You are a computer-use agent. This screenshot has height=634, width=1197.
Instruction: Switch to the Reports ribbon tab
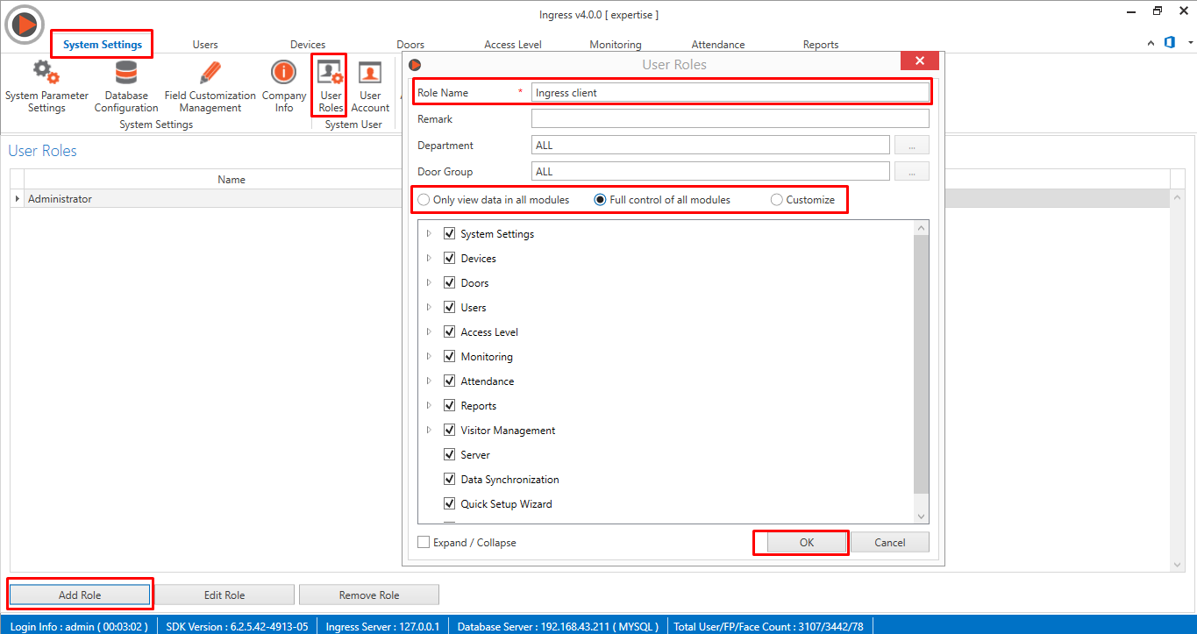coord(821,45)
